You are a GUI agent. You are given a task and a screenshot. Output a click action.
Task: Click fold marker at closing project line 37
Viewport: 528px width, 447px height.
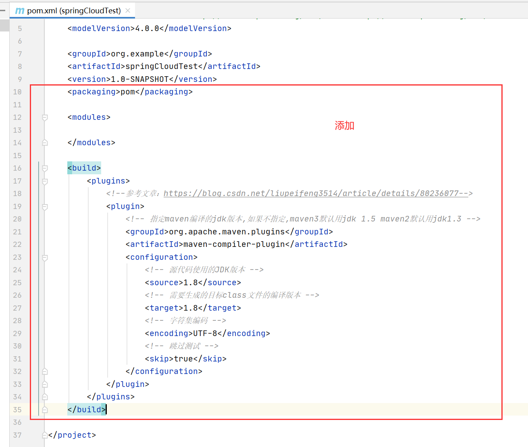pos(45,435)
